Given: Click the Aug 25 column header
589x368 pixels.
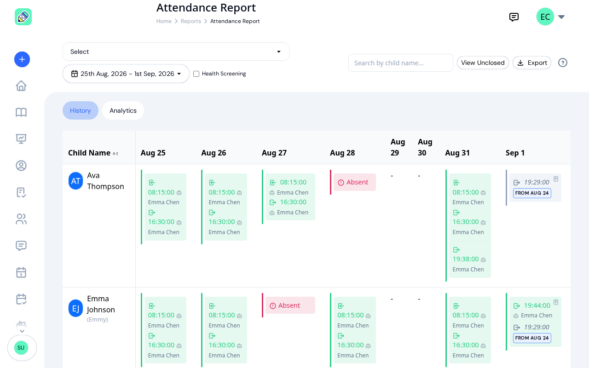Looking at the screenshot, I should [153, 153].
